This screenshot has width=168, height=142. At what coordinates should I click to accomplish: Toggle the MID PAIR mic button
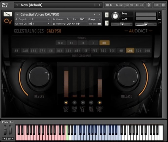click(91, 103)
